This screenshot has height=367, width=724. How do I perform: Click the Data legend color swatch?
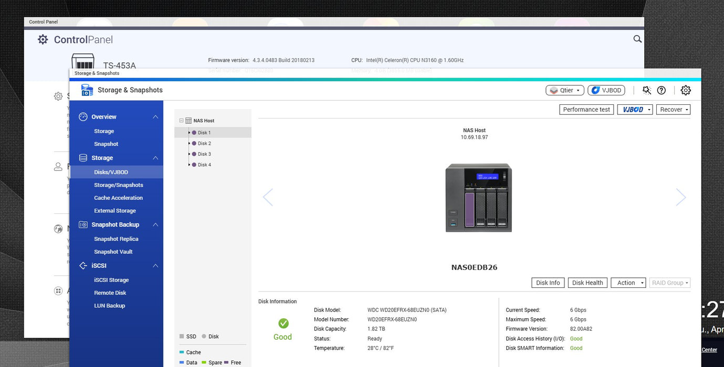point(182,362)
